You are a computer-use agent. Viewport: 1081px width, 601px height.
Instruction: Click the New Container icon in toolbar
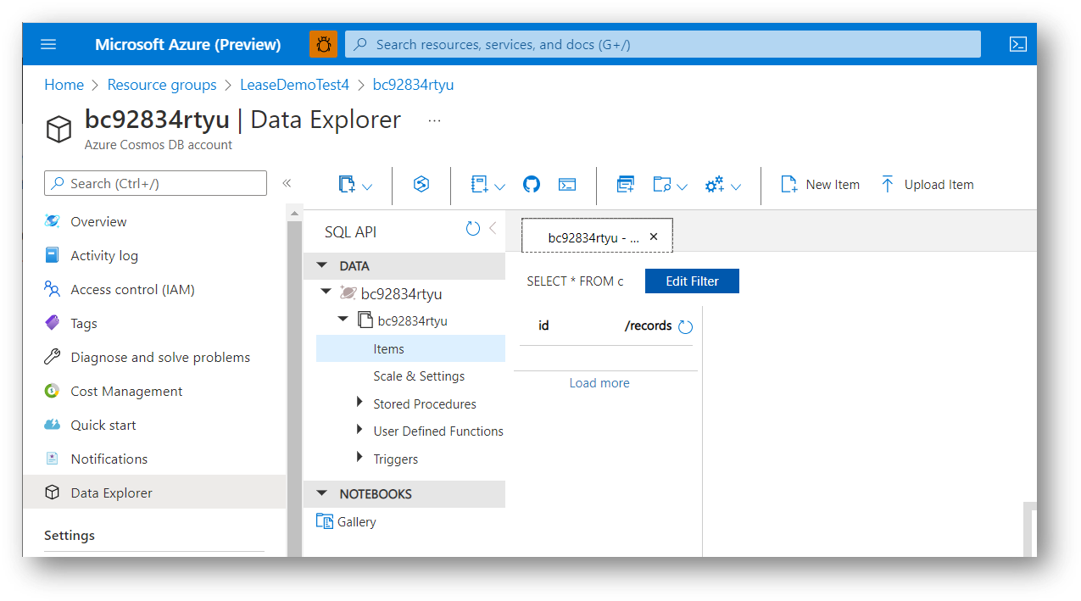point(346,185)
